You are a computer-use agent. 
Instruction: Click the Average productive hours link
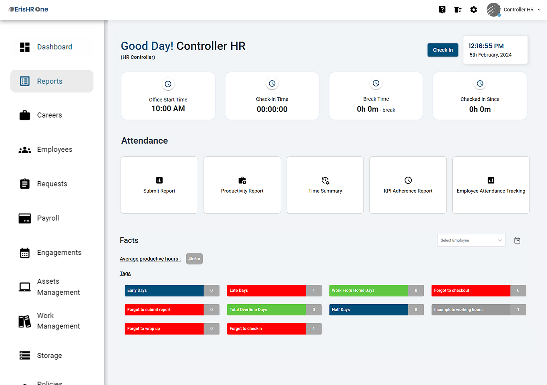point(150,259)
